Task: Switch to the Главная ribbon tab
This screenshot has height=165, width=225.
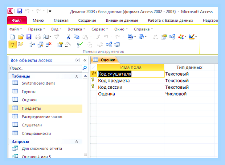Action: point(61,21)
